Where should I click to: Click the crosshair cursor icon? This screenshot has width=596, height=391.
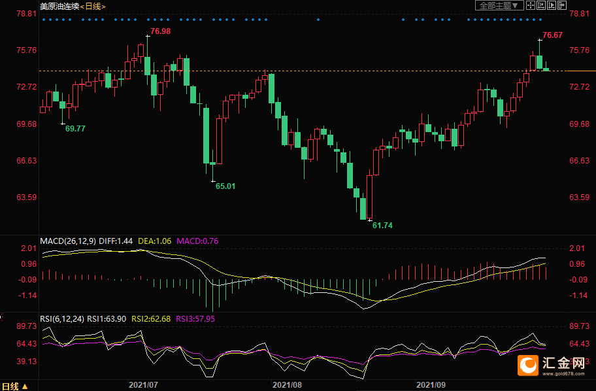tap(531, 6)
